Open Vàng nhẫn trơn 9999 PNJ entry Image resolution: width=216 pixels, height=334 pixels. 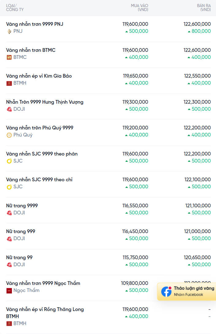[35, 24]
